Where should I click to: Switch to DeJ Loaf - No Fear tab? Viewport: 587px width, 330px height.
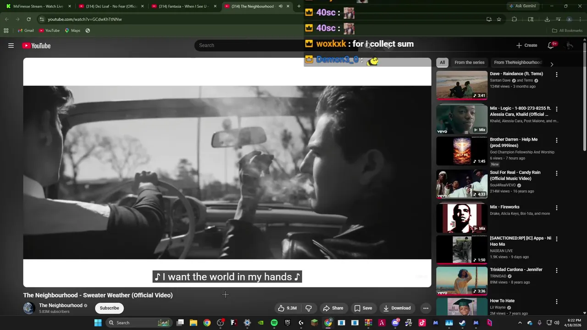(x=111, y=6)
